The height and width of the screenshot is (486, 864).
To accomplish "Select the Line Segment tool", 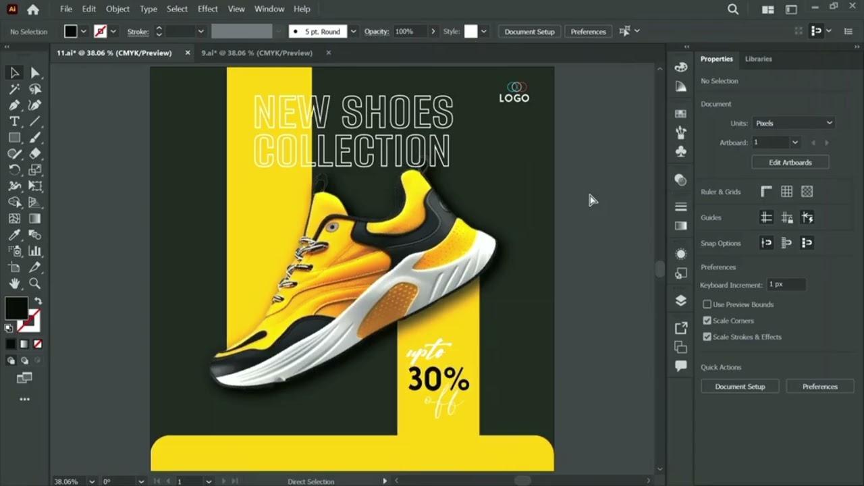I will [x=35, y=122].
